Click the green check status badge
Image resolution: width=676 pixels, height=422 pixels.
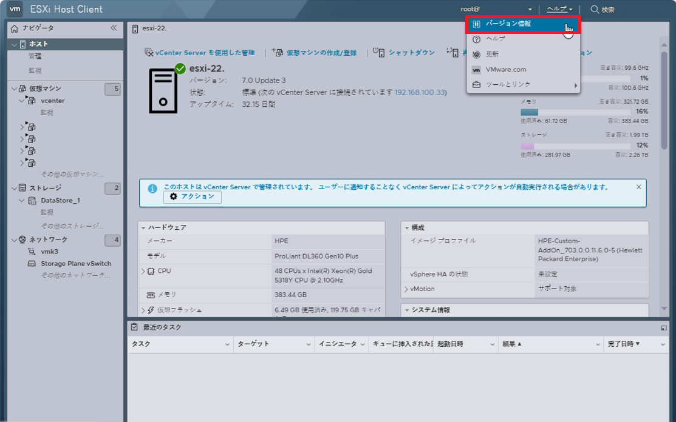[x=180, y=69]
